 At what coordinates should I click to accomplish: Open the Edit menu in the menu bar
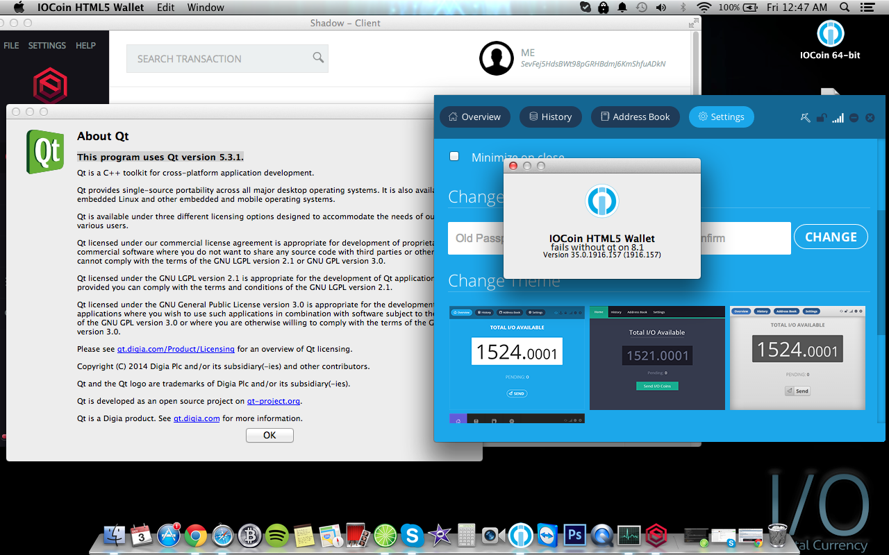point(166,8)
